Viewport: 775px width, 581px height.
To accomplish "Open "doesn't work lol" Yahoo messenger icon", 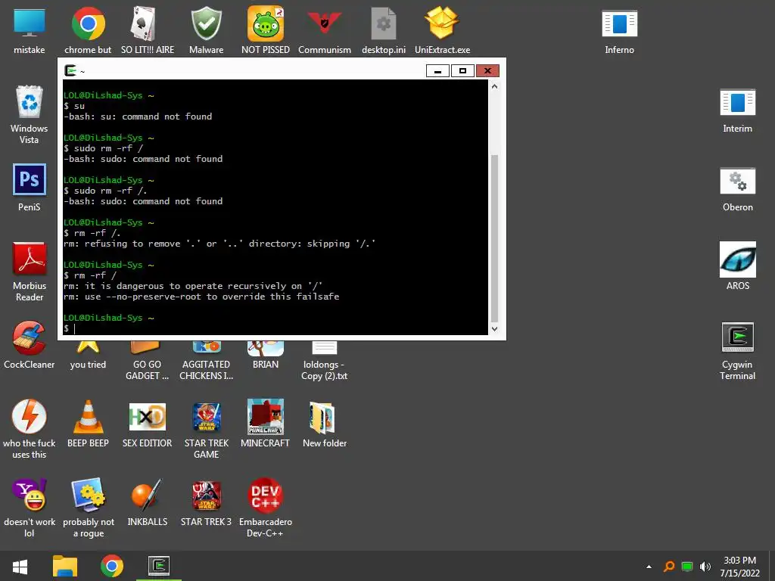I will [x=30, y=508].
